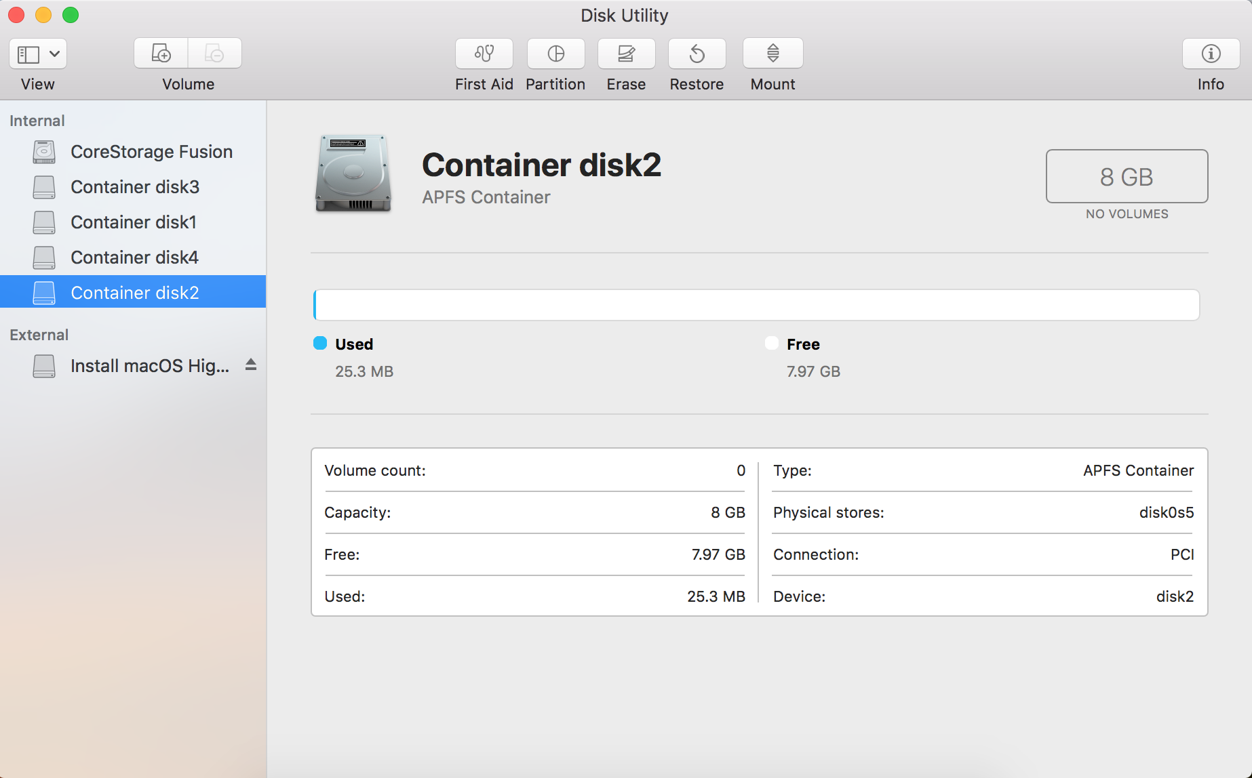Select the Erase tool

pos(625,54)
